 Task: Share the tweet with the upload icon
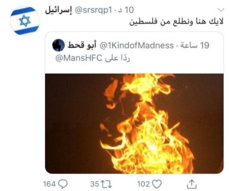(x=192, y=184)
